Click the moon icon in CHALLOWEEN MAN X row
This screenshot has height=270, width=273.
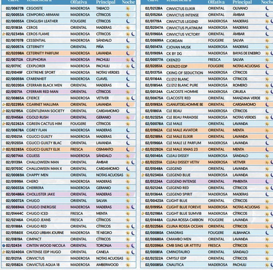tap(128, 168)
